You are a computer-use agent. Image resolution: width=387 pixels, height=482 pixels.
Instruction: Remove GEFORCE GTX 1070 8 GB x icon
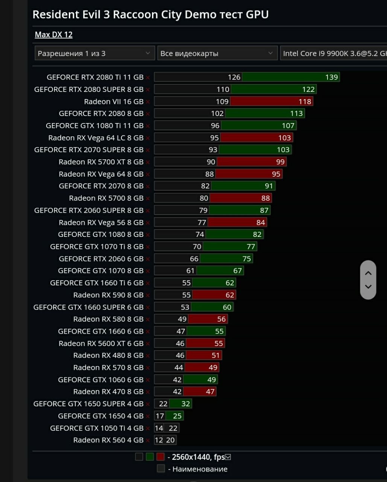148,271
